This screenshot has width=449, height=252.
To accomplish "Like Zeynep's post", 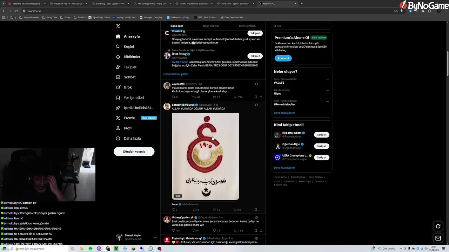I will coord(216,97).
